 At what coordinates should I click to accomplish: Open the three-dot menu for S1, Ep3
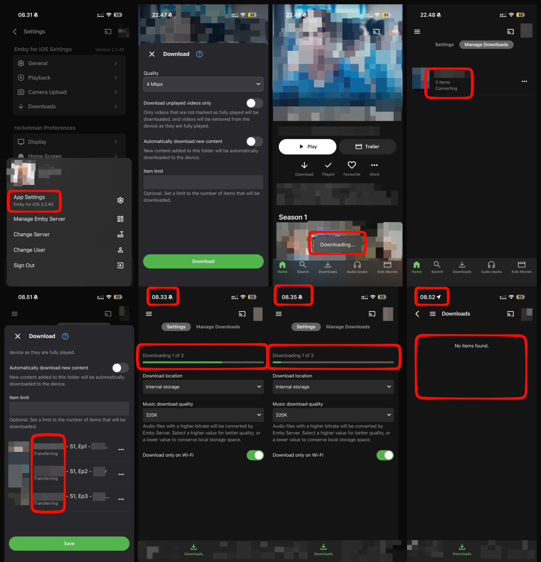121,499
